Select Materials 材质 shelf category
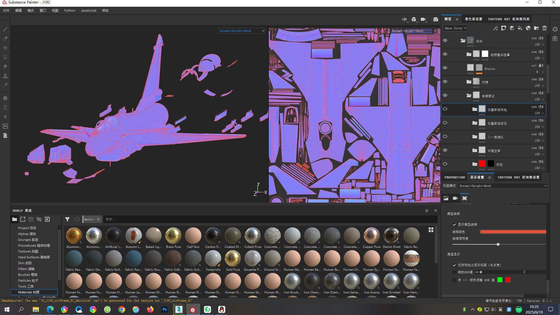The height and width of the screenshot is (315, 560). point(34,292)
